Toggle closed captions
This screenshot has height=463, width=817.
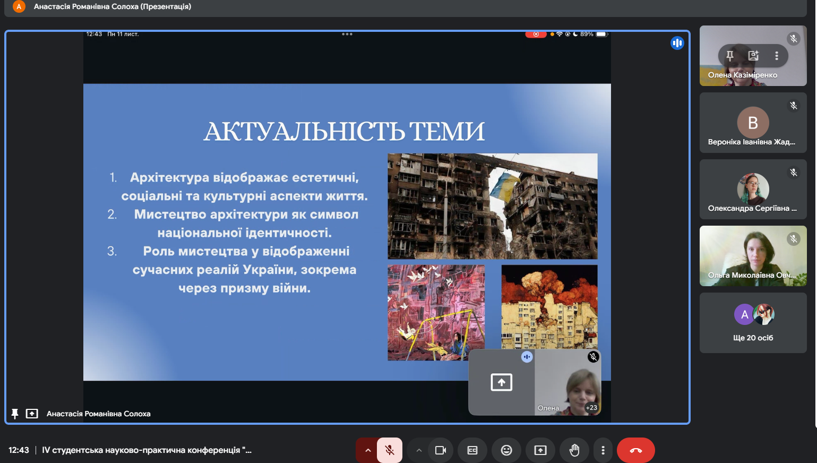coord(472,450)
